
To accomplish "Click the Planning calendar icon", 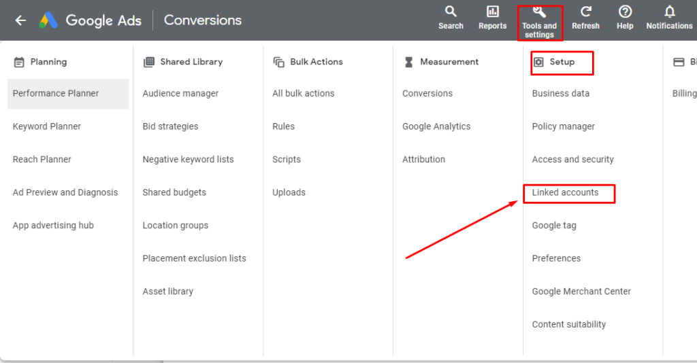I will (18, 62).
